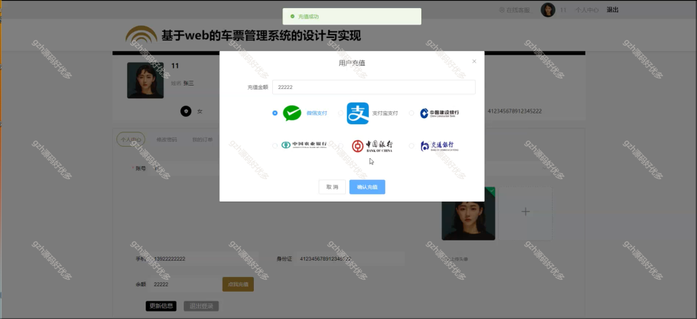Click 退出 in the top bar
This screenshot has width=697, height=319.
pos(613,10)
